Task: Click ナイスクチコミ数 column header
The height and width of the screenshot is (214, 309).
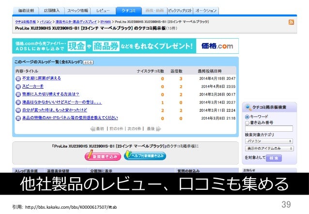Action: click(150, 71)
